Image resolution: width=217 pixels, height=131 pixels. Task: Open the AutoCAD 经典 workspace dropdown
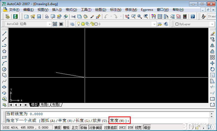28,24
